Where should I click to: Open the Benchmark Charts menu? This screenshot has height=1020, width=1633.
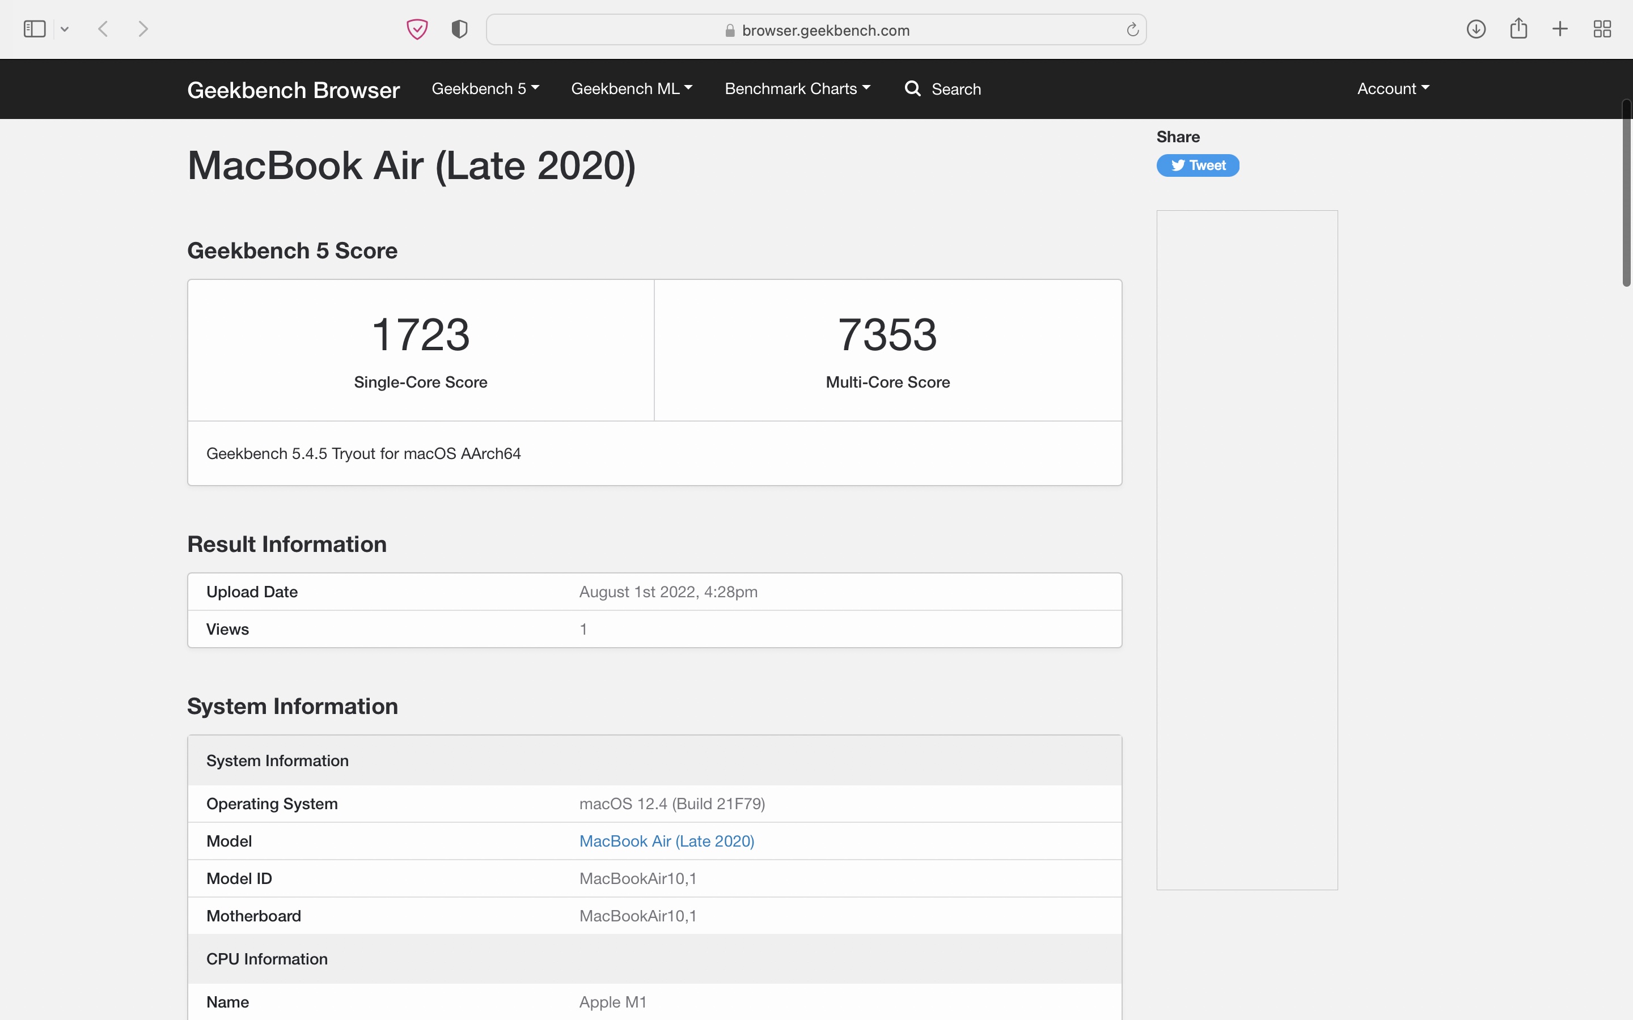coord(797,89)
